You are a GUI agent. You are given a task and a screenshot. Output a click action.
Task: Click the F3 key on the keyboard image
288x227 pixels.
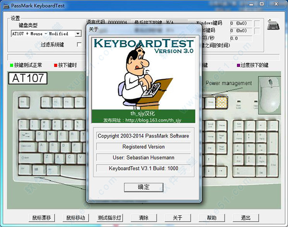click(x=69, y=102)
